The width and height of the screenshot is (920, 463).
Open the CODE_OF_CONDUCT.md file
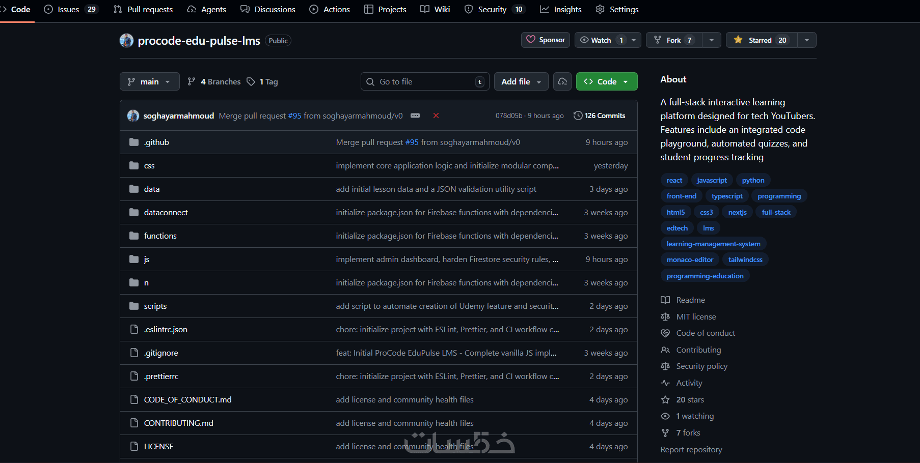pyautogui.click(x=188, y=399)
